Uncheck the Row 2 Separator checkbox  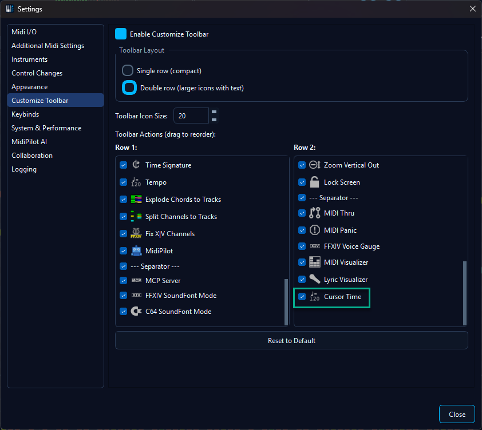[302, 197]
